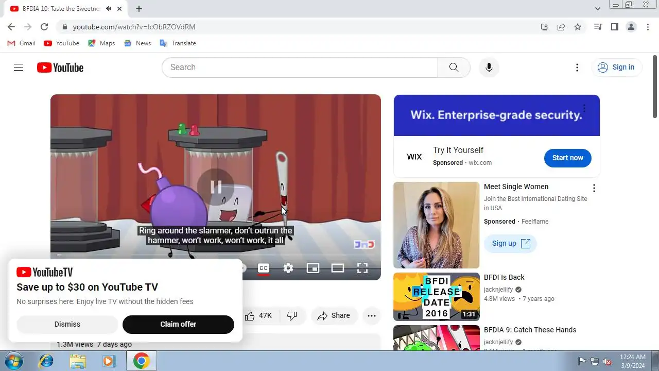Click Sign up on the dating ad
The width and height of the screenshot is (659, 371).
coord(511,244)
